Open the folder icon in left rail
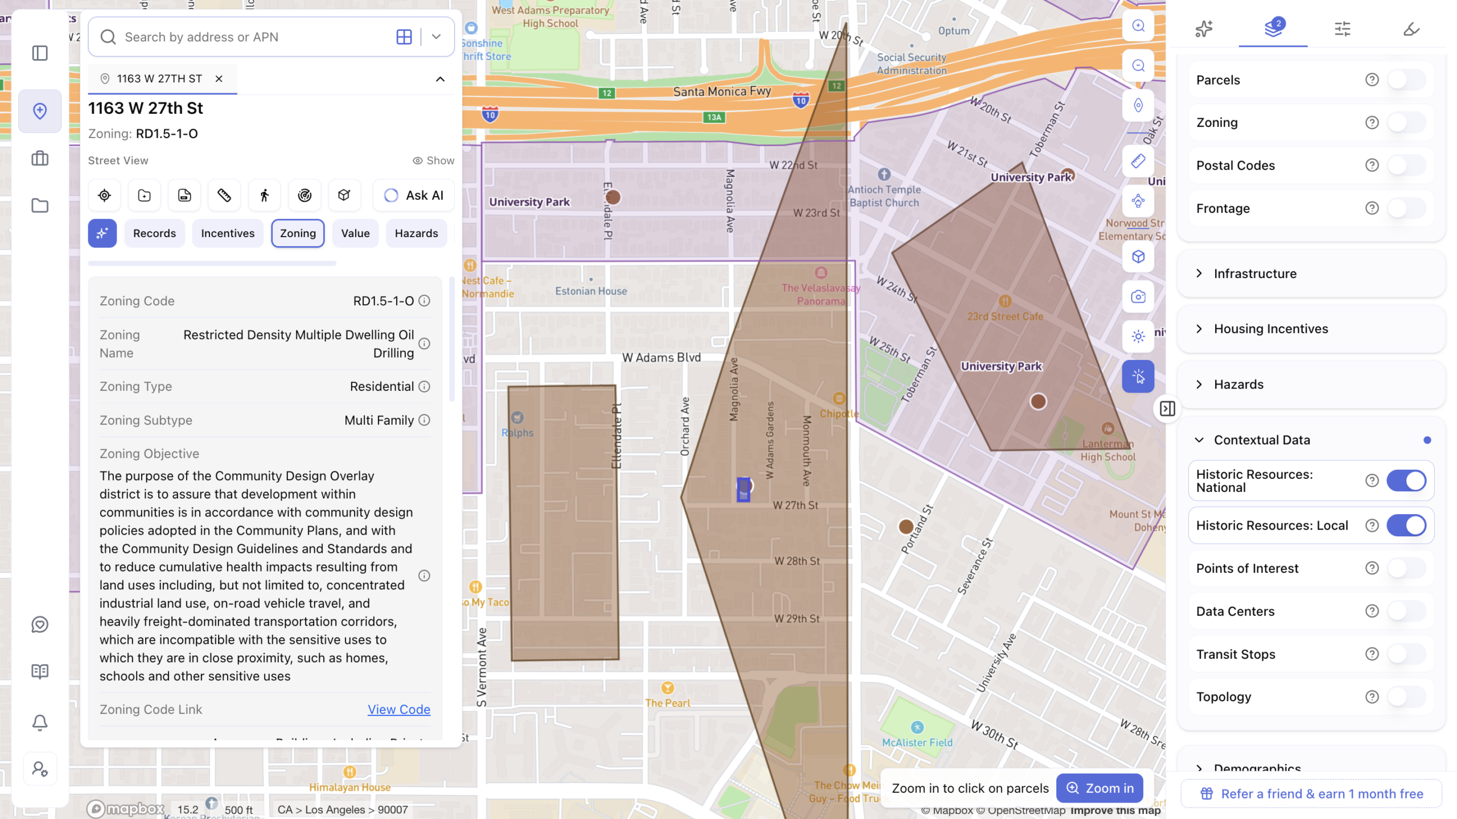This screenshot has height=819, width=1457. pos(40,205)
